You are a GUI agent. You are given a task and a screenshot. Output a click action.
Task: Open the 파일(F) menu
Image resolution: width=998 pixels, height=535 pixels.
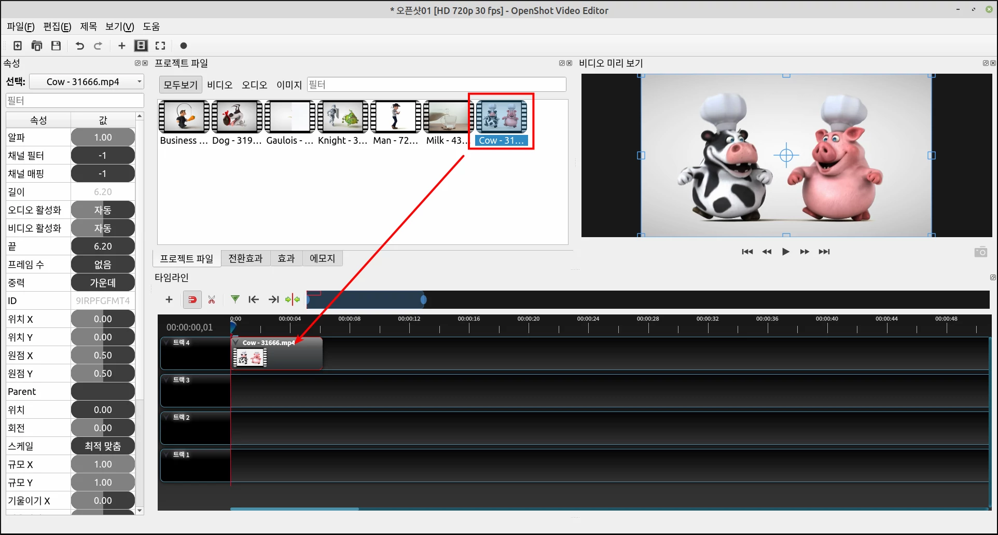(21, 26)
